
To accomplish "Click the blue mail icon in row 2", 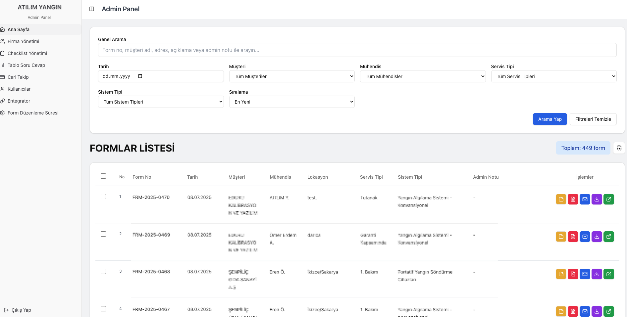I will coord(585,237).
